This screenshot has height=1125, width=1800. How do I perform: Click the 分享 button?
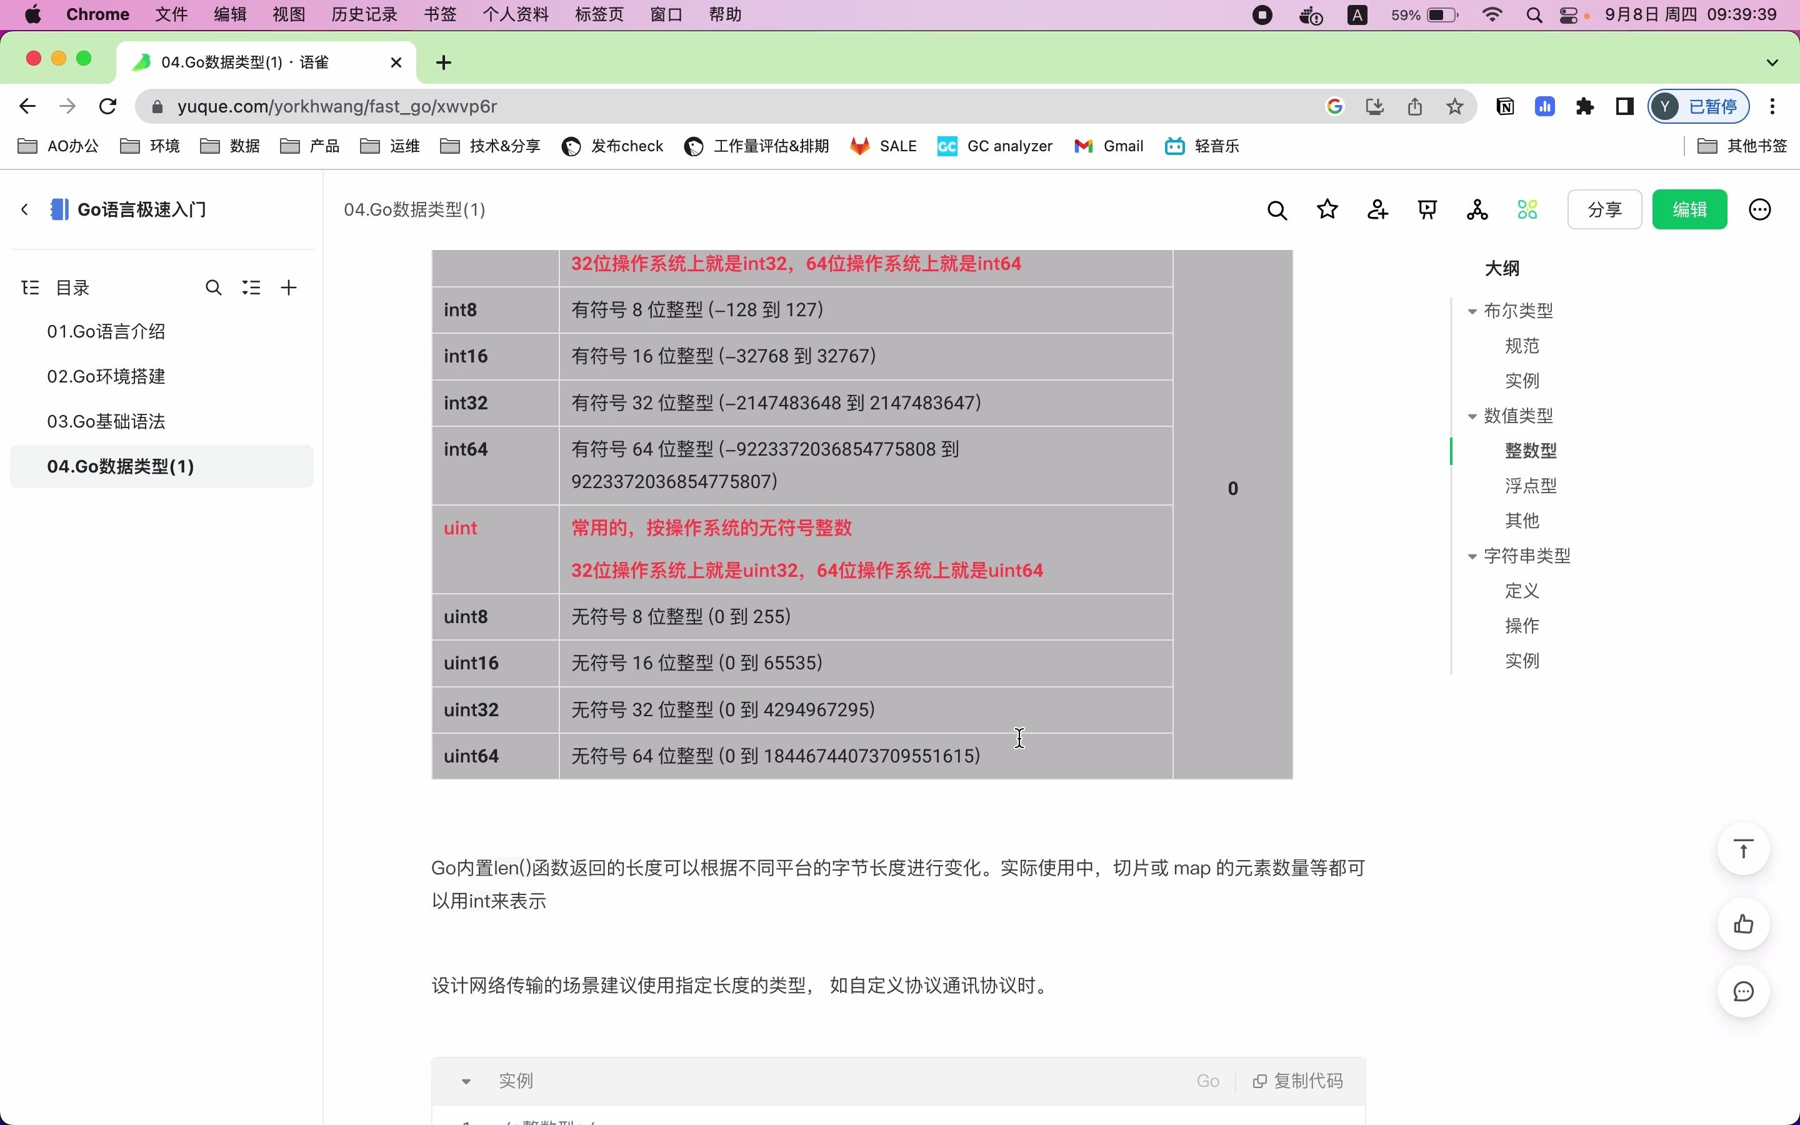pyautogui.click(x=1604, y=211)
